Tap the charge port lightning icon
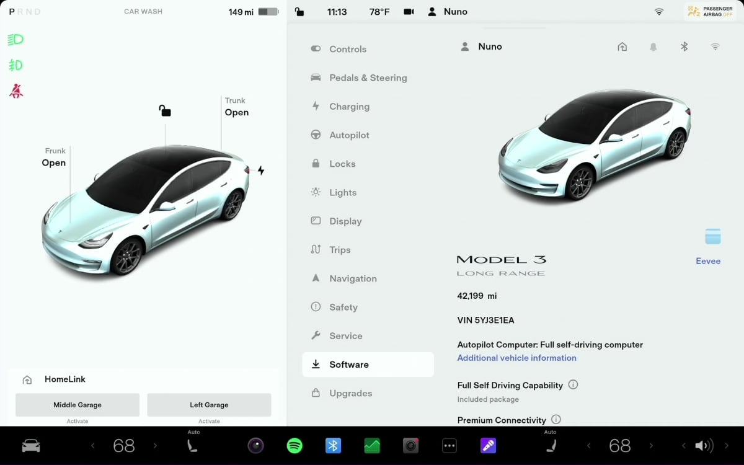The image size is (744, 465). pyautogui.click(x=261, y=170)
